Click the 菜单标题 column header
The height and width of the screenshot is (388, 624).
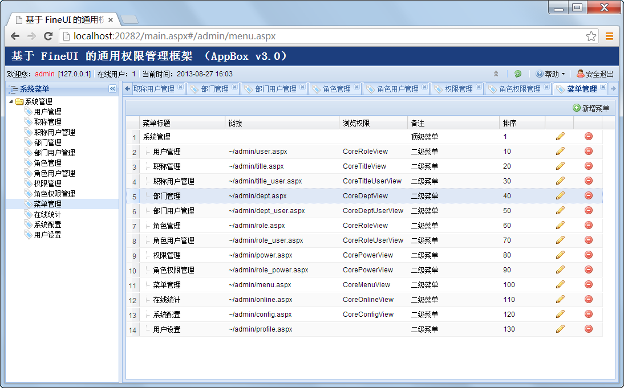pyautogui.click(x=183, y=123)
